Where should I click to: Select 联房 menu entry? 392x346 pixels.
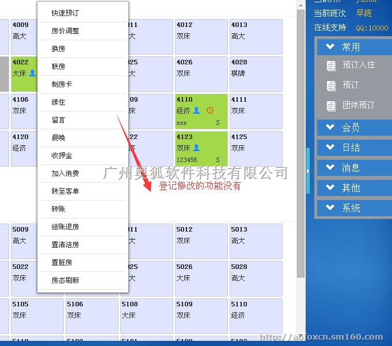83,67
